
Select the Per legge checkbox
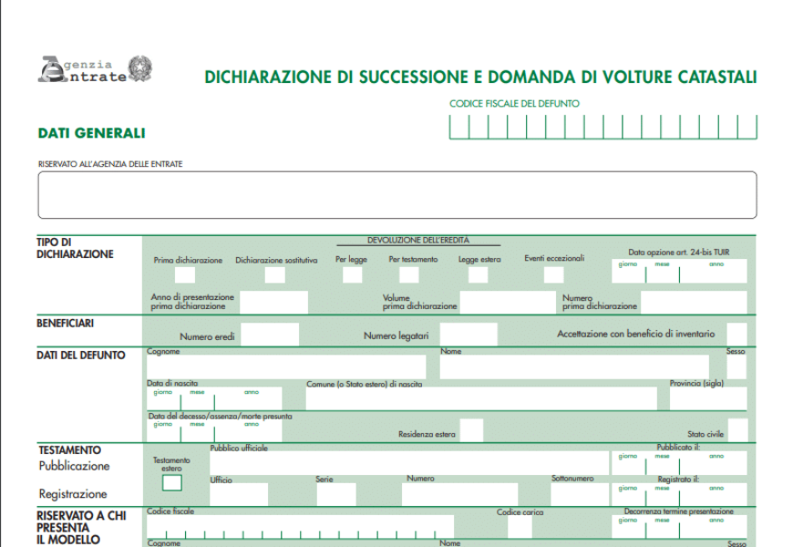tap(352, 274)
